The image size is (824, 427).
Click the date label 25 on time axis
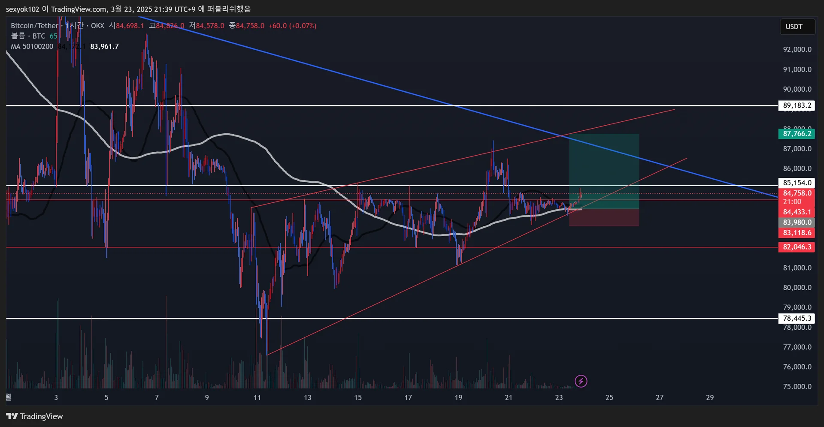[609, 397]
